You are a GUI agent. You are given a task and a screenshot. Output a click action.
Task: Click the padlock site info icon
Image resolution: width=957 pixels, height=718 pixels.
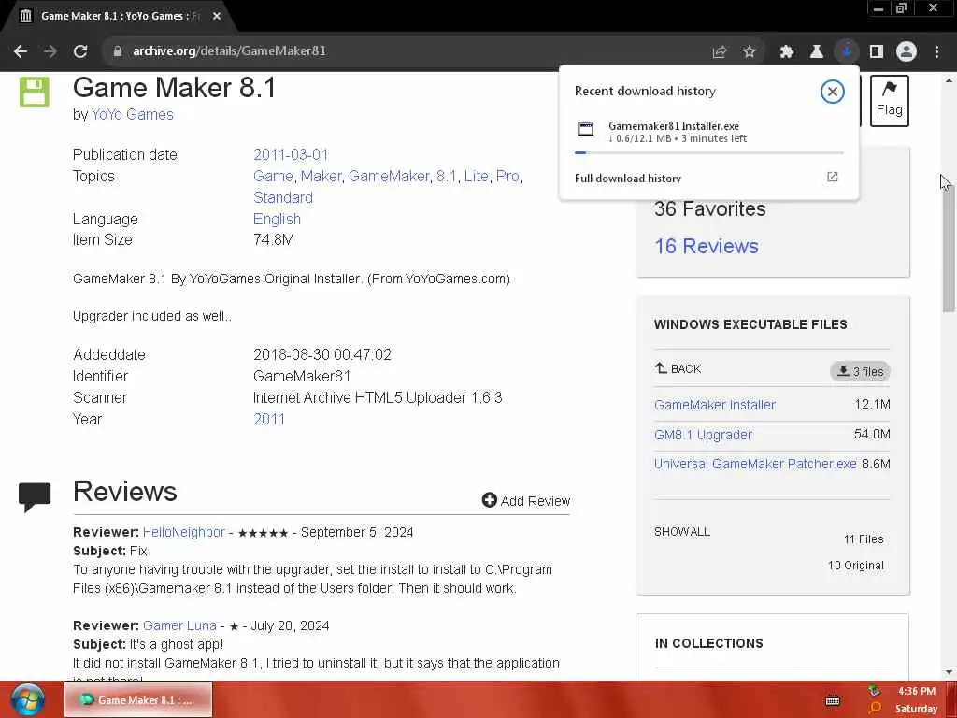click(x=118, y=51)
